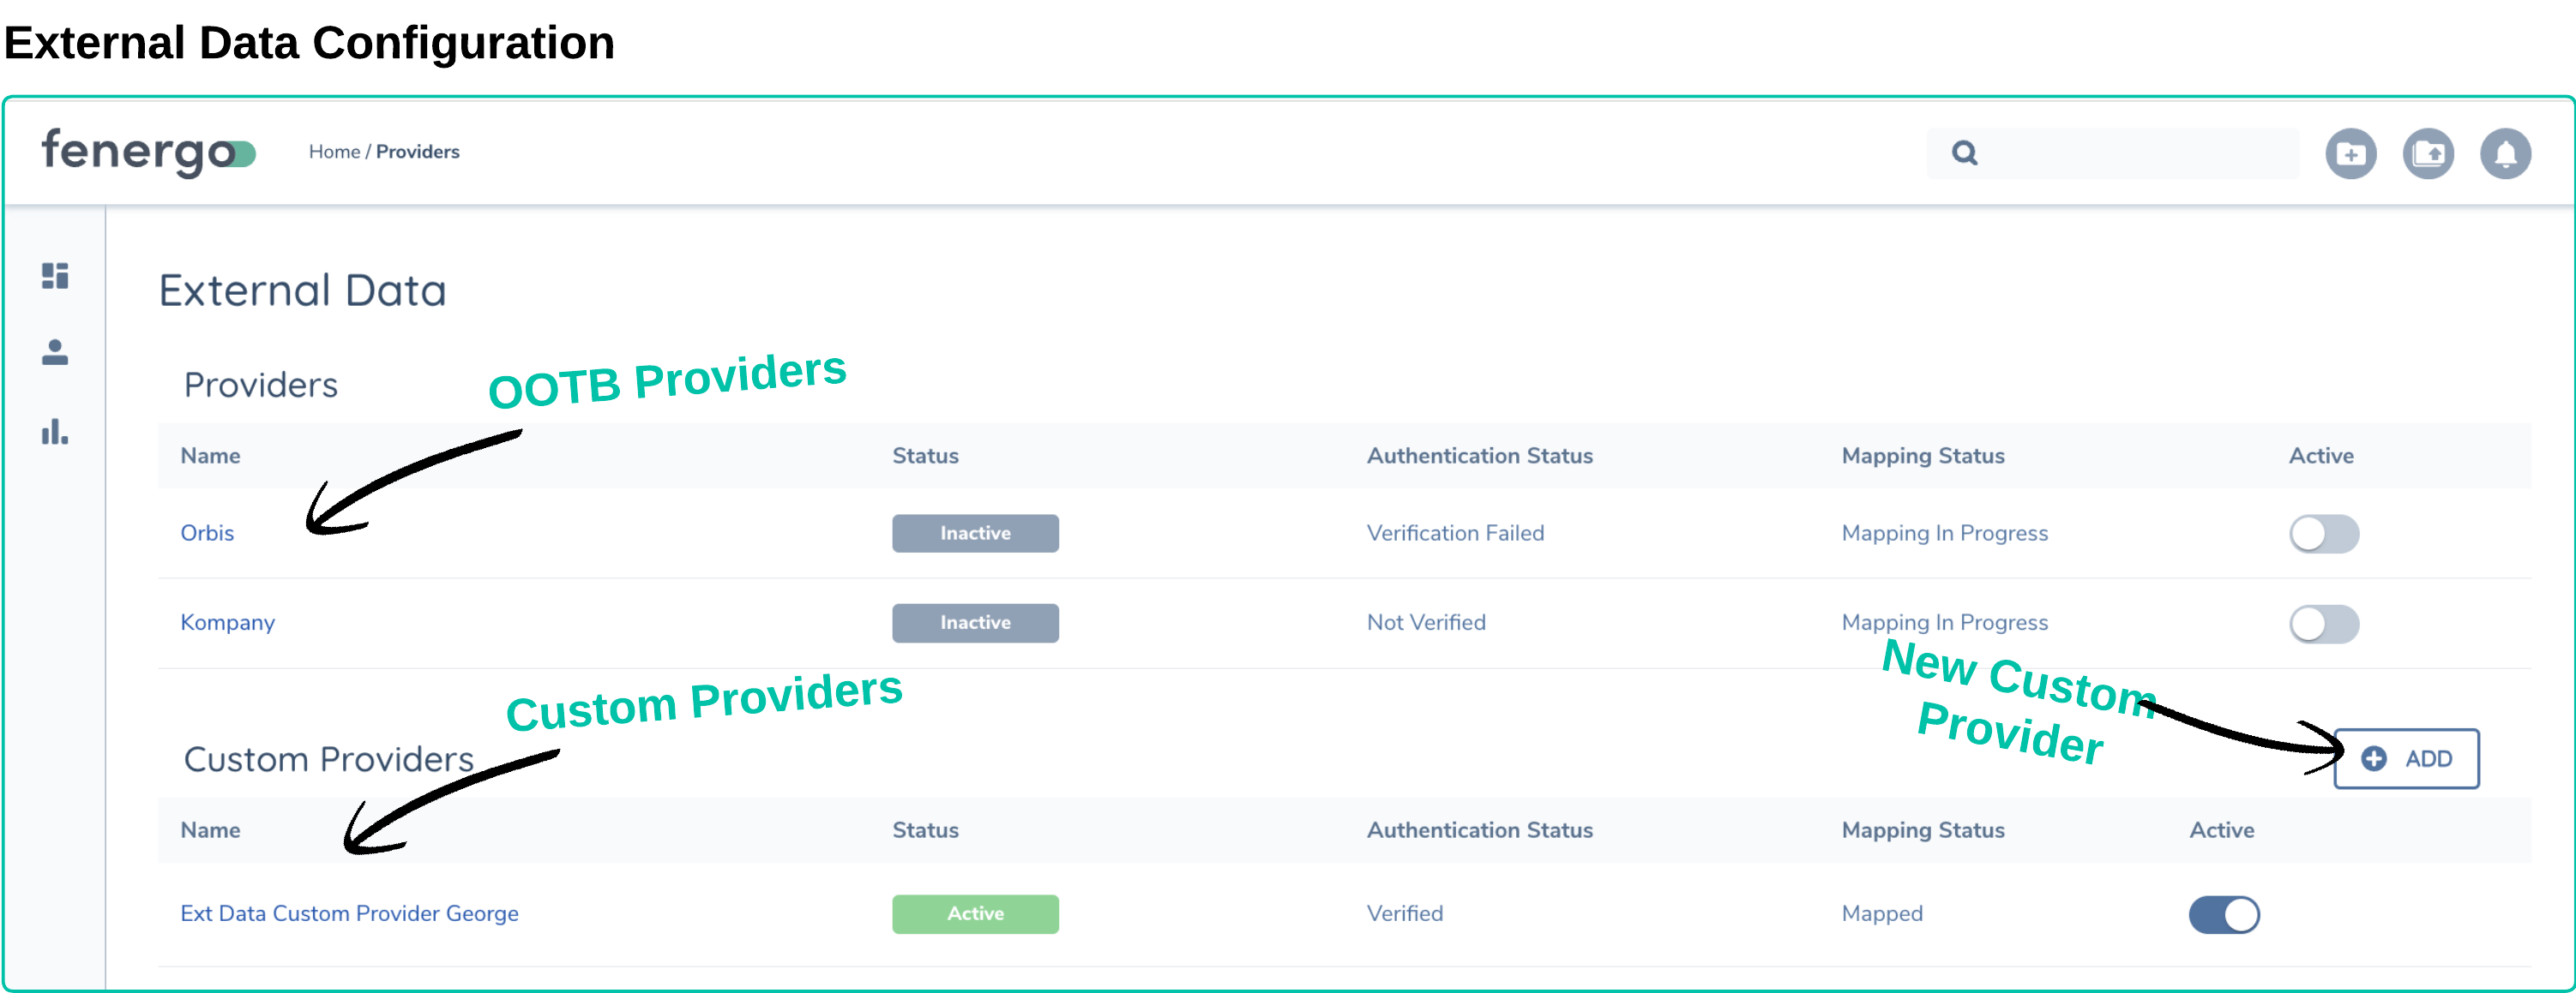
Task: Enable the Orbis provider toggle
Action: [2323, 534]
